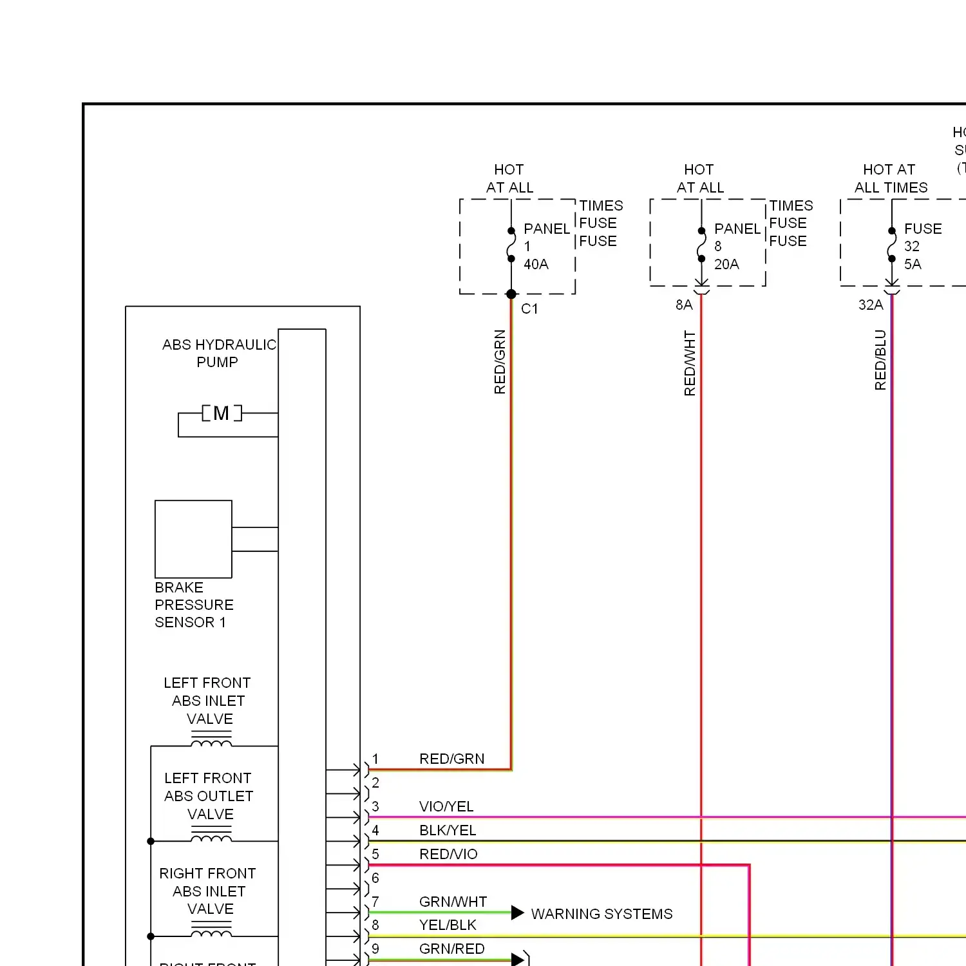Select the motor M symbol
Image resolution: width=966 pixels, height=966 pixels.
pos(222,413)
